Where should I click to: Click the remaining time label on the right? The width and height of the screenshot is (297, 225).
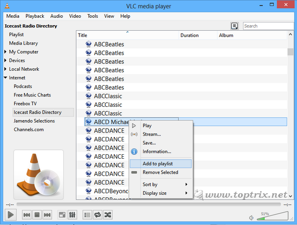pos(287,205)
